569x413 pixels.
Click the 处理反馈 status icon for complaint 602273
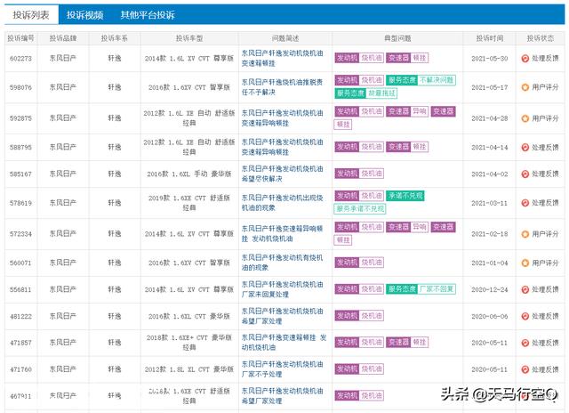pos(525,58)
